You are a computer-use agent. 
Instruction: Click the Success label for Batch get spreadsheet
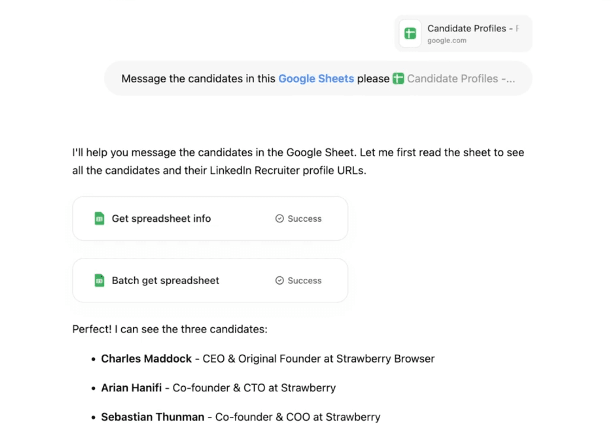304,281
